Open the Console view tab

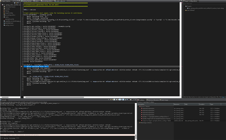4,100
